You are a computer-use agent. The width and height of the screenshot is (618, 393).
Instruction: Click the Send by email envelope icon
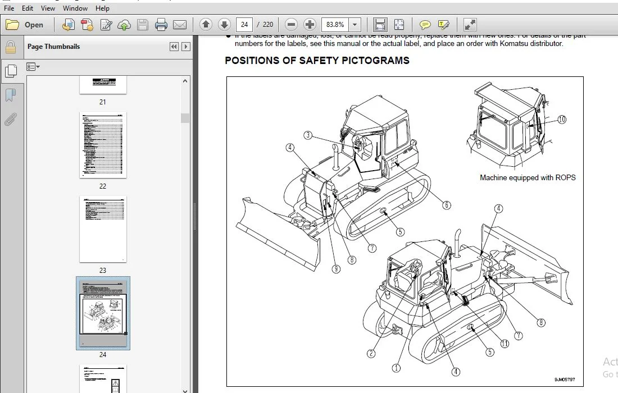click(x=180, y=25)
